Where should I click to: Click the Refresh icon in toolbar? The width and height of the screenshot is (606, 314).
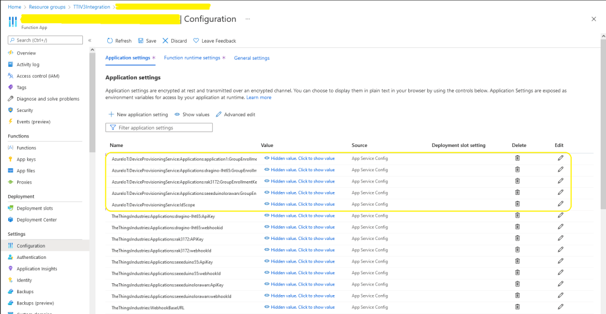tap(110, 41)
